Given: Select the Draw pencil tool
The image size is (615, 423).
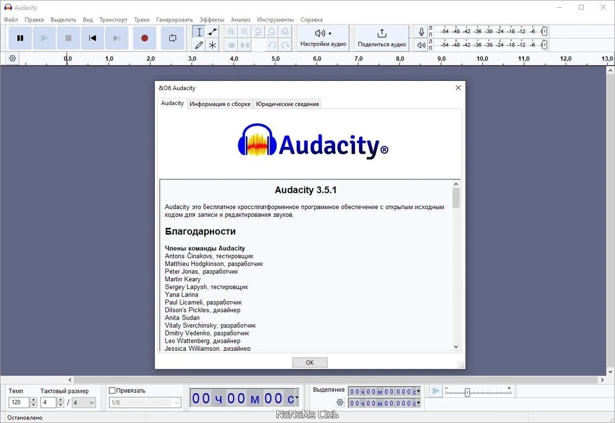Looking at the screenshot, I should tap(199, 45).
